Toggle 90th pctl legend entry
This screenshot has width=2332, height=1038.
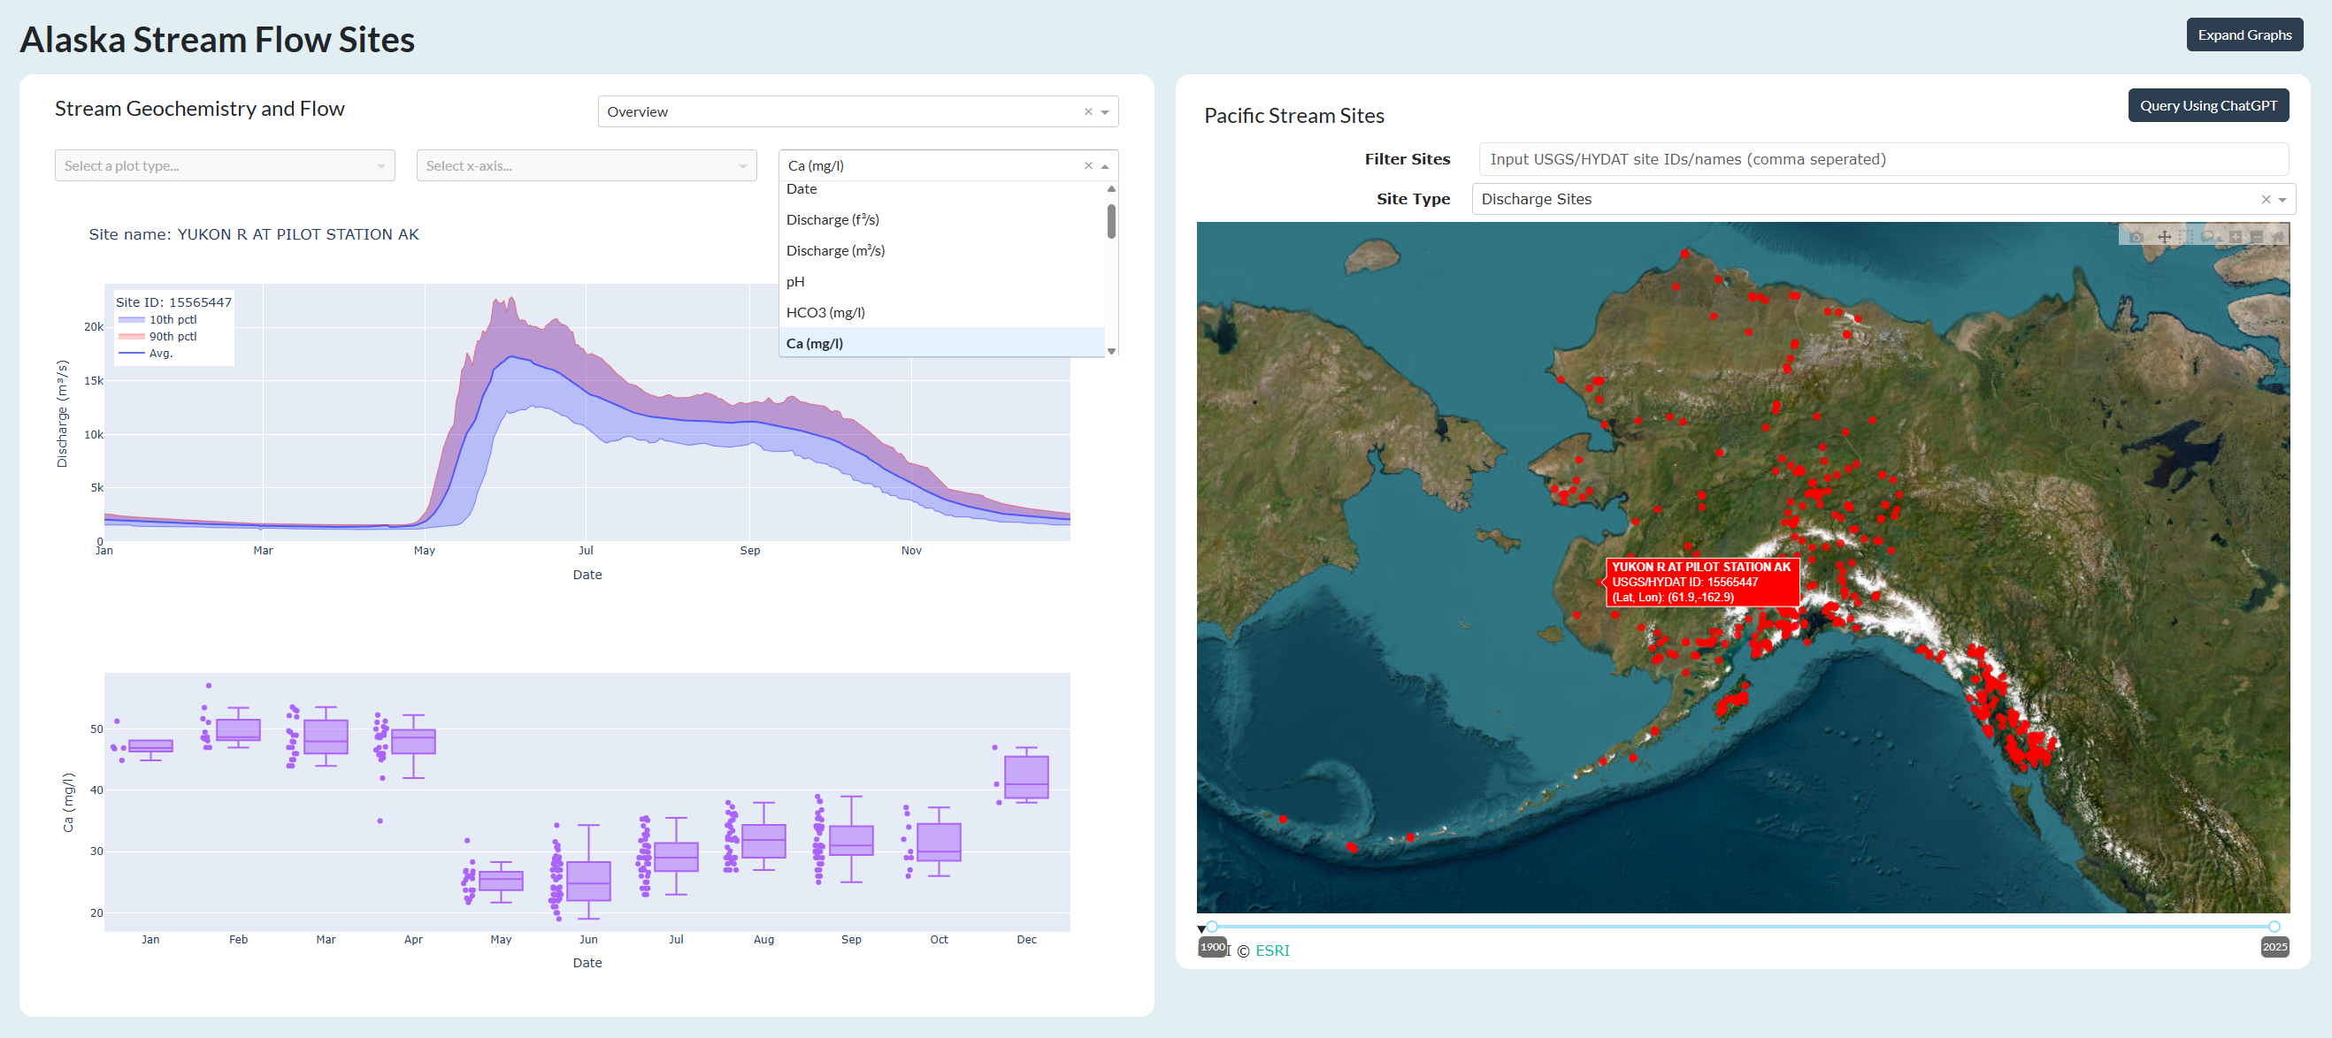(172, 336)
